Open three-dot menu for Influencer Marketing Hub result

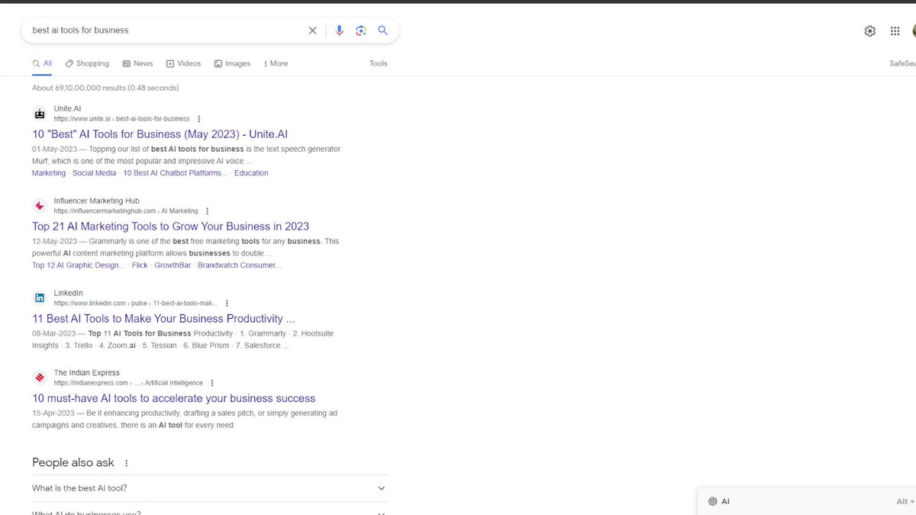(207, 211)
